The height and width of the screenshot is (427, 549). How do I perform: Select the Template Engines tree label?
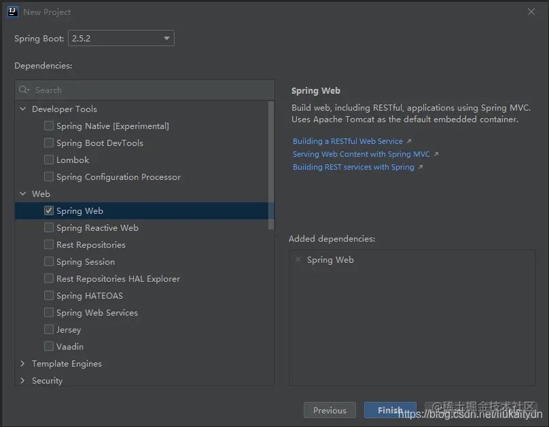[67, 364]
